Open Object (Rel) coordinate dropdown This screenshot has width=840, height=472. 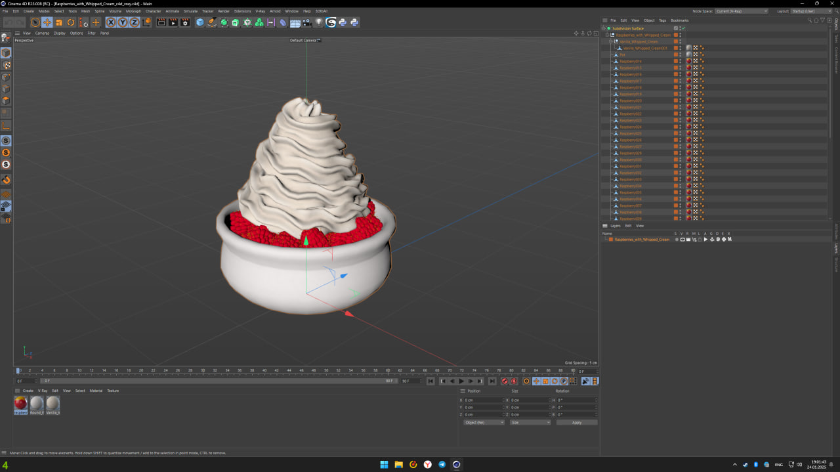pyautogui.click(x=484, y=422)
